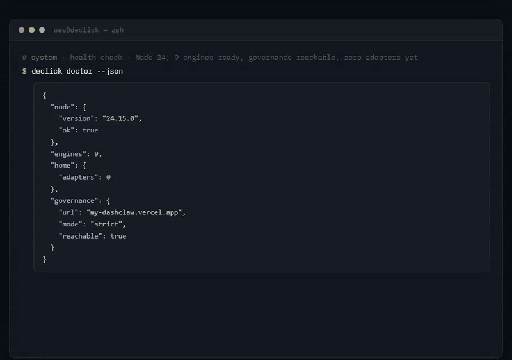Click the opening brace of the JSON output
512x360 pixels.
44,95
